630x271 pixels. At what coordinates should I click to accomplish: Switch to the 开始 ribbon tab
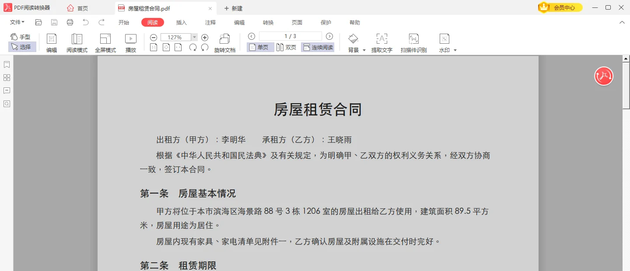click(x=124, y=22)
